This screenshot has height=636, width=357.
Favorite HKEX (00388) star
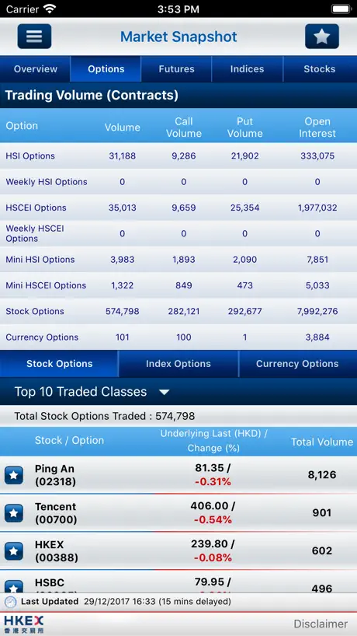pos(14,550)
